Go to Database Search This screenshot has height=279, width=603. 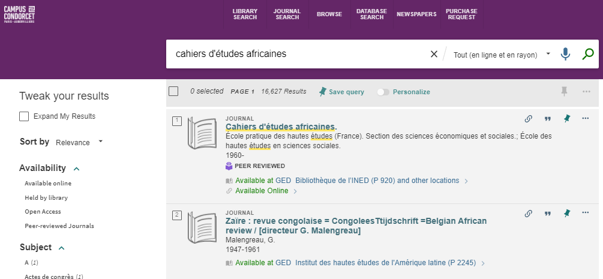[x=371, y=14]
